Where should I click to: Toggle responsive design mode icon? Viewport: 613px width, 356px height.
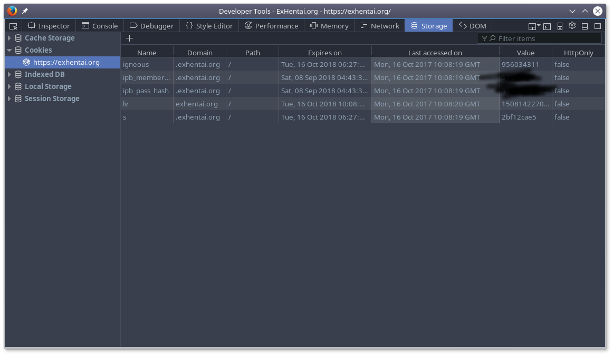coord(560,26)
